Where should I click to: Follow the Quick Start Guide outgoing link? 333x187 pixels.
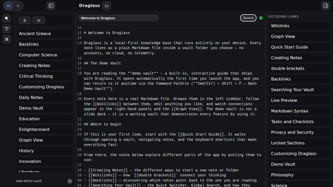tap(299, 47)
